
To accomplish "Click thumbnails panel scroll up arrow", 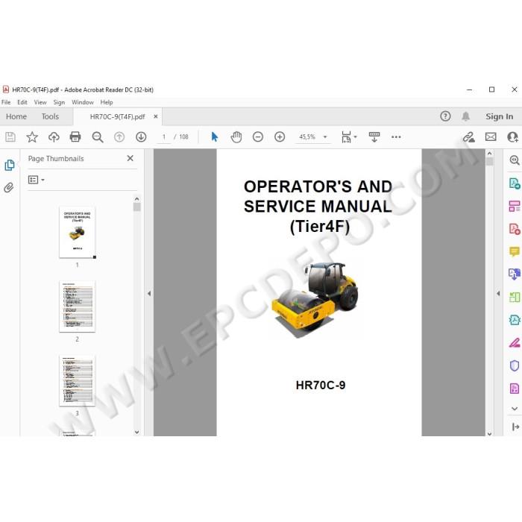I will click(136, 199).
